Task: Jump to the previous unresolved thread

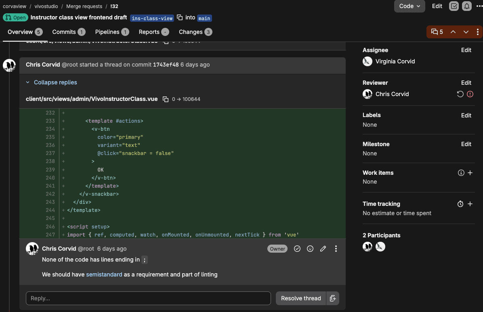Action: [x=453, y=32]
